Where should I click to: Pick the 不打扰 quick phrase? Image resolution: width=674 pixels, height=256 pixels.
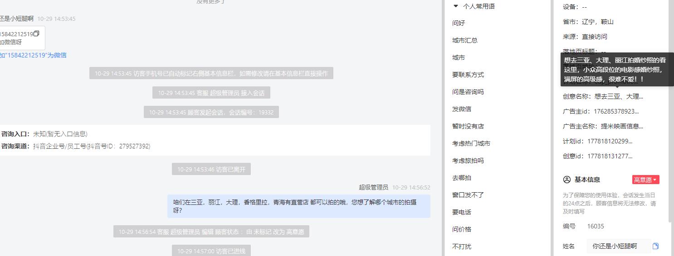(462, 247)
